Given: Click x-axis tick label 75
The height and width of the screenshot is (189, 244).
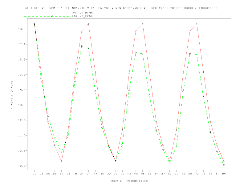Looking at the screenshot, I should 204,174.
